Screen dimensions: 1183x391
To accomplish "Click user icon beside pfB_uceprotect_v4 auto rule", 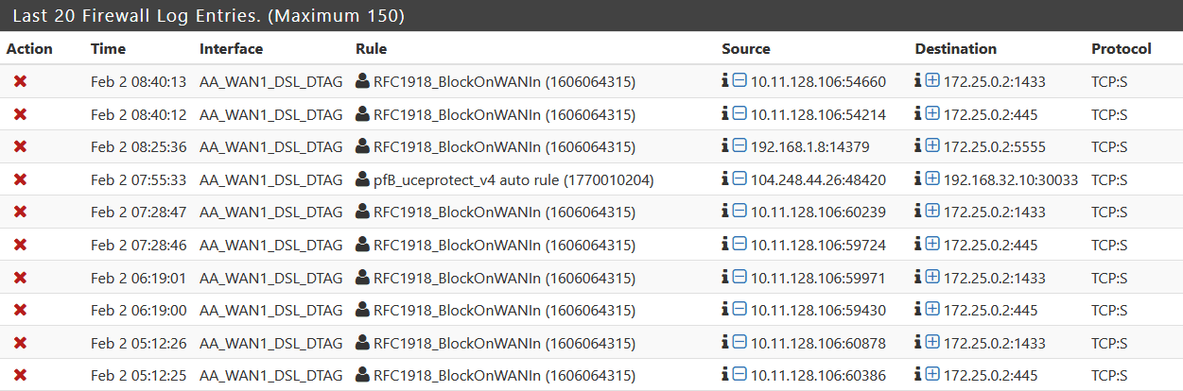I will [x=362, y=179].
